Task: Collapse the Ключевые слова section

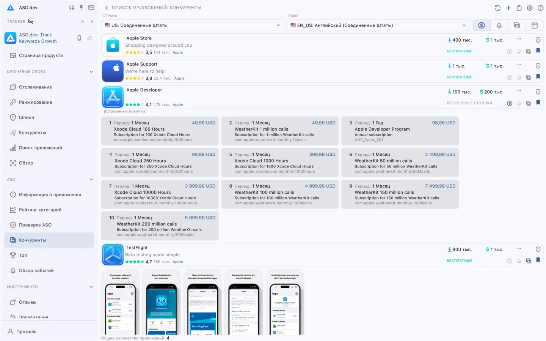Action: [91, 72]
